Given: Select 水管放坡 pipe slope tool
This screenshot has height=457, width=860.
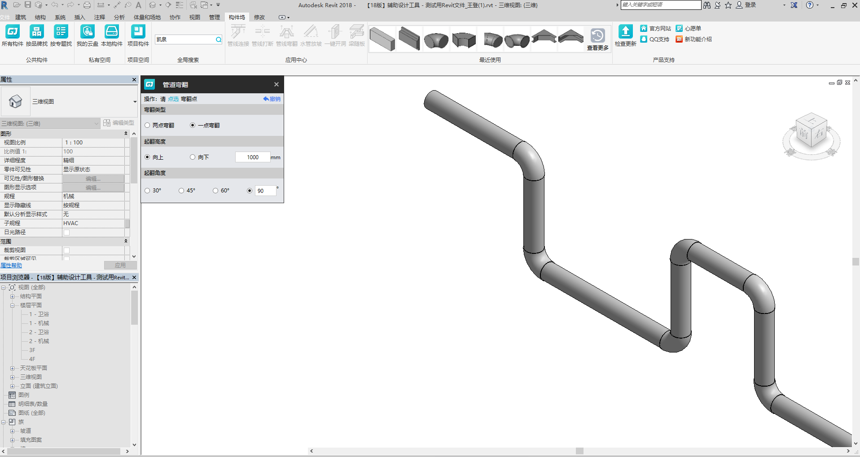Looking at the screenshot, I should 311,35.
